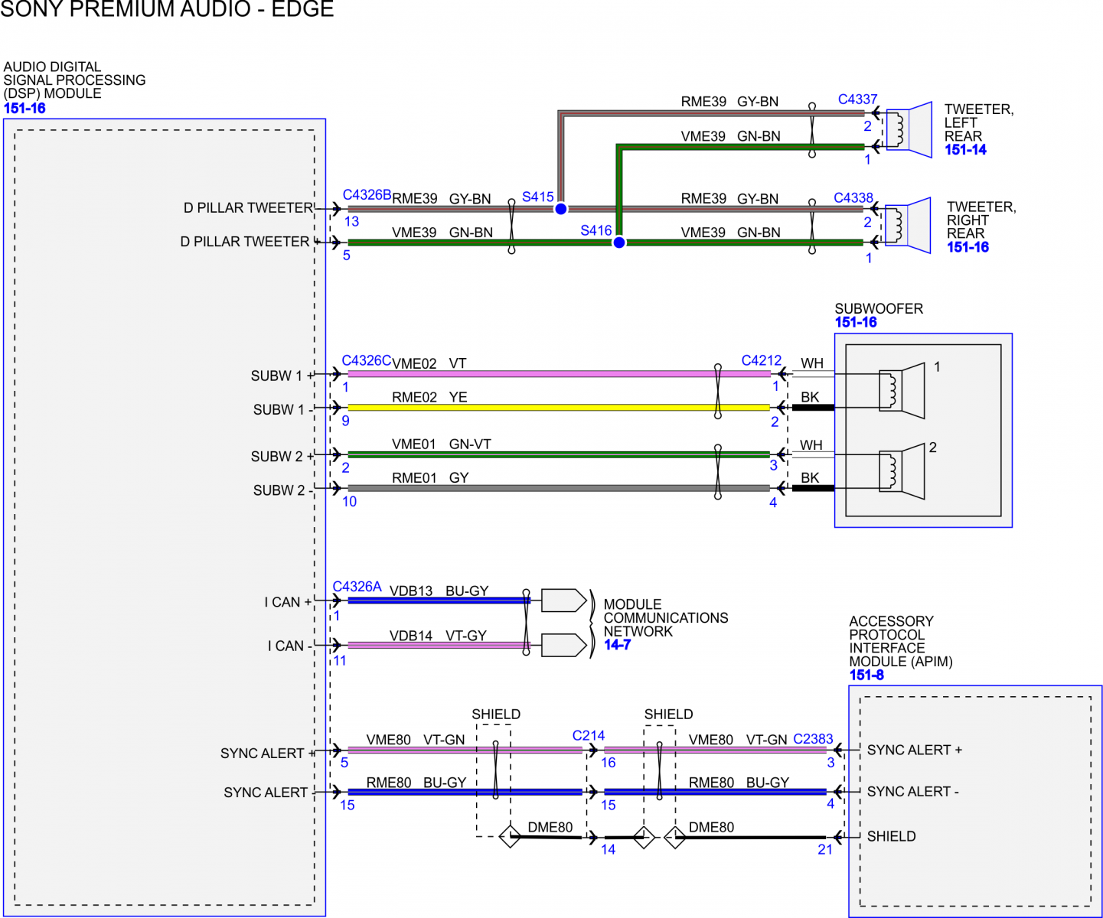This screenshot has width=1103, height=918.
Task: Click the D PILLAR TWEETER + label
Action: [x=250, y=242]
